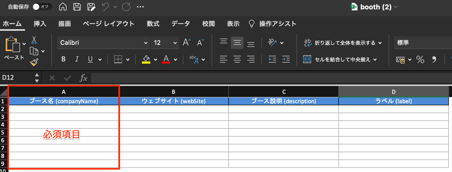Expand the booth (2) file name dropdown
Image resolution: width=452 pixels, height=172 pixels.
tap(396, 7)
